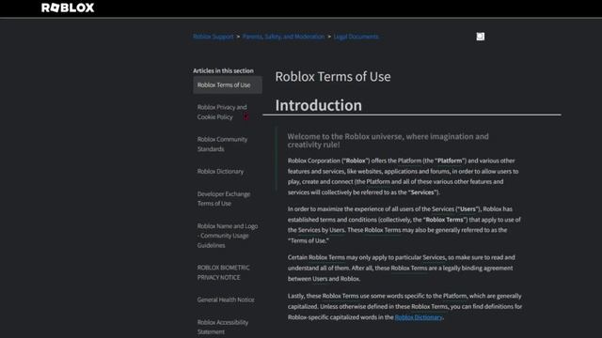Open Roblox Name and Logo Guidelines article
Image resolution: width=602 pixels, height=338 pixels.
[x=228, y=236]
